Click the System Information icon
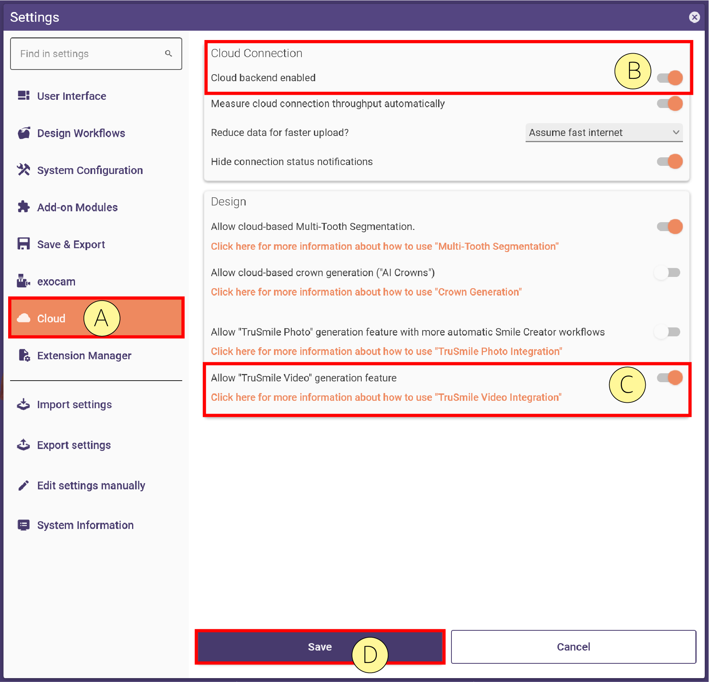Viewport: 709px width, 682px height. pyautogui.click(x=24, y=525)
